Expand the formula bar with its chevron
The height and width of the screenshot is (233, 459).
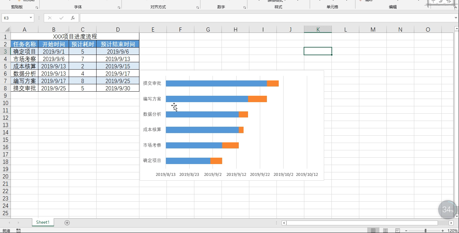pos(456,18)
